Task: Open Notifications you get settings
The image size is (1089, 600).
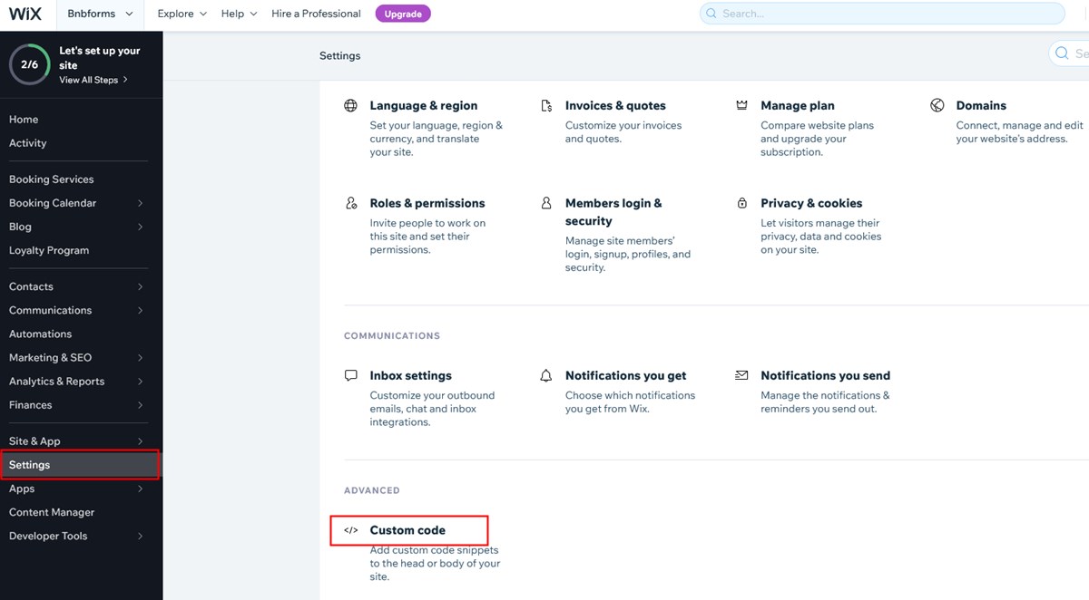Action: [625, 375]
